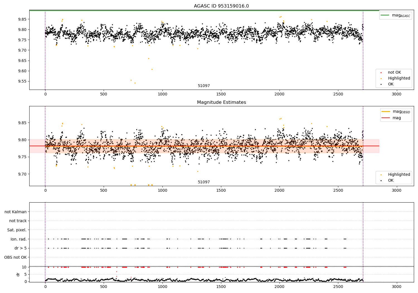Click x-axis tick 2000 under top plot
The height and width of the screenshot is (293, 418).
pos(280,94)
